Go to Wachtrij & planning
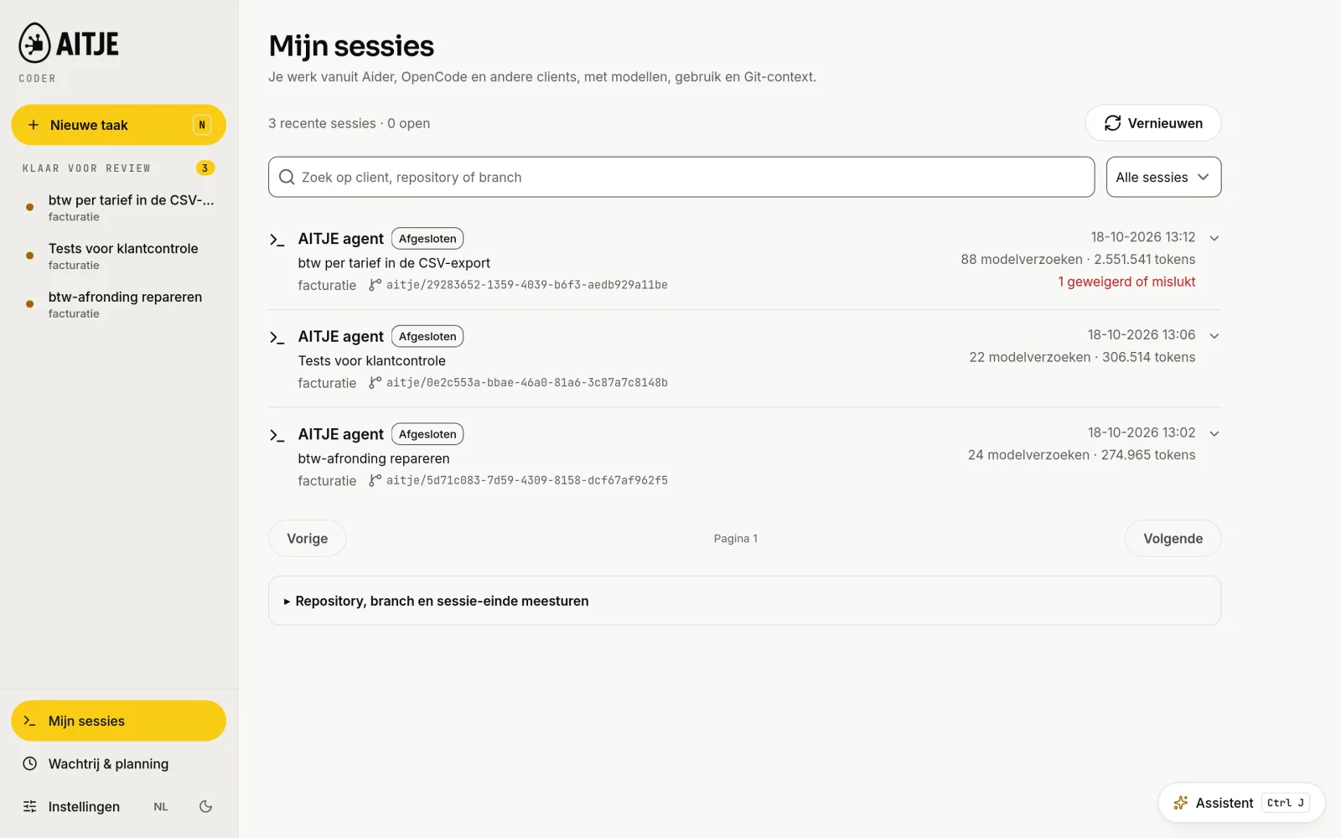The height and width of the screenshot is (838, 1341). click(x=118, y=763)
